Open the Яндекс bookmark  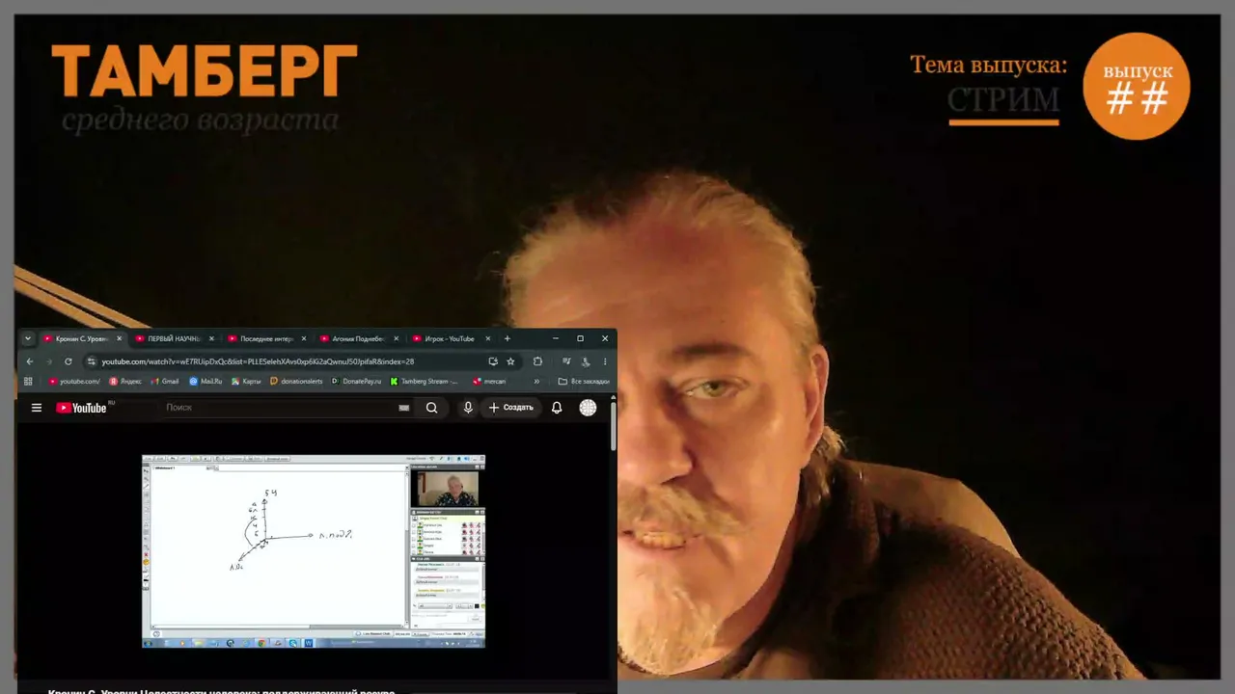point(124,381)
